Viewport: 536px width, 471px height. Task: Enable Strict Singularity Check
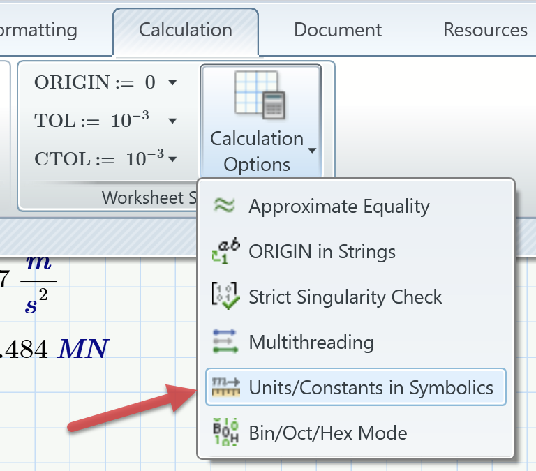click(x=355, y=297)
